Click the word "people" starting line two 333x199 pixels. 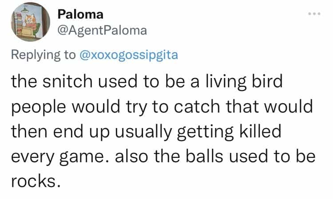click(x=38, y=108)
